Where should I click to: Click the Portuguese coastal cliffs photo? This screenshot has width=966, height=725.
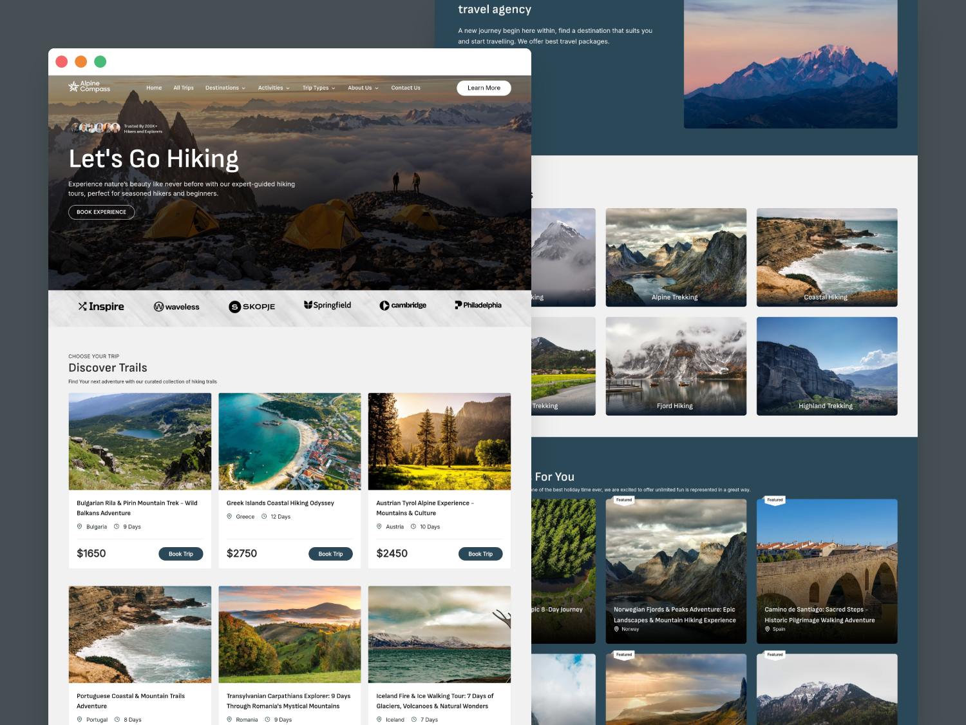pos(140,634)
